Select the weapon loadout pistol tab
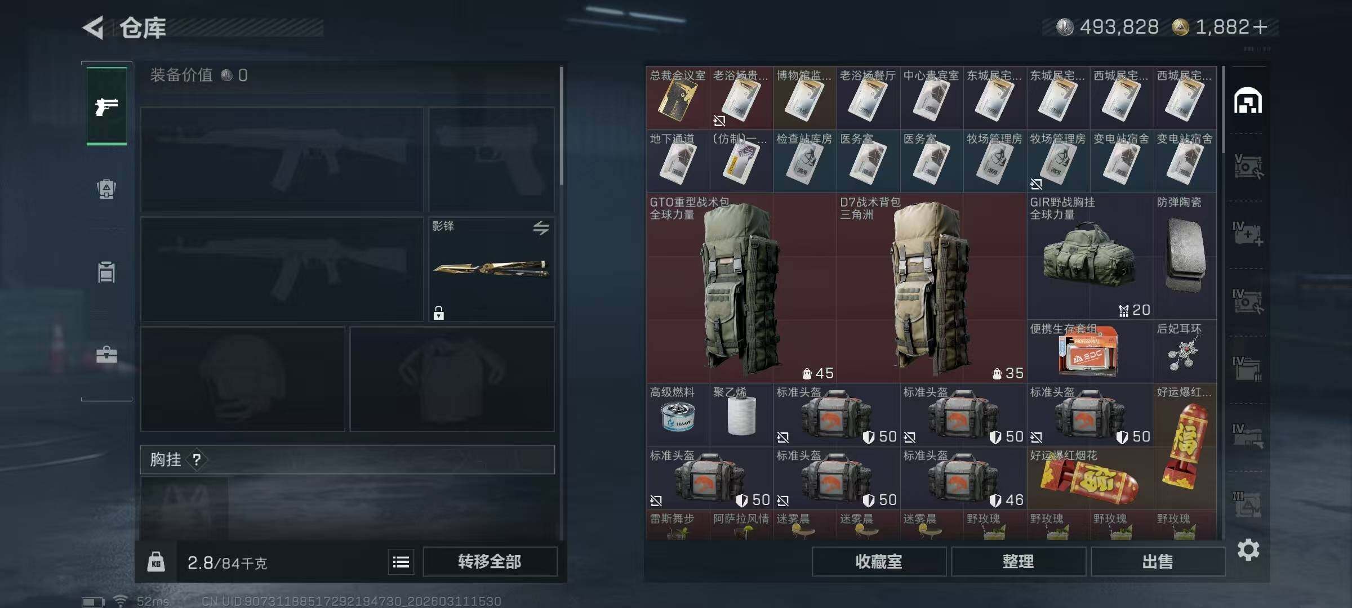 (x=106, y=106)
